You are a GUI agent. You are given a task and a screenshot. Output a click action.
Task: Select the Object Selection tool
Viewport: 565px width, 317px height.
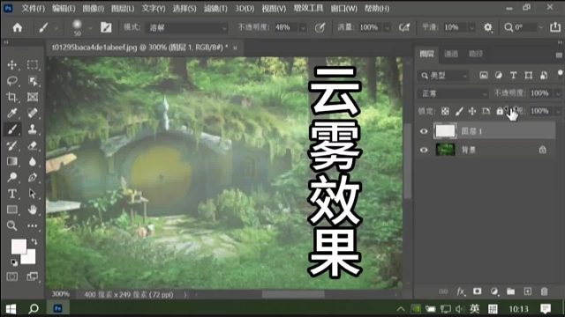(33, 81)
